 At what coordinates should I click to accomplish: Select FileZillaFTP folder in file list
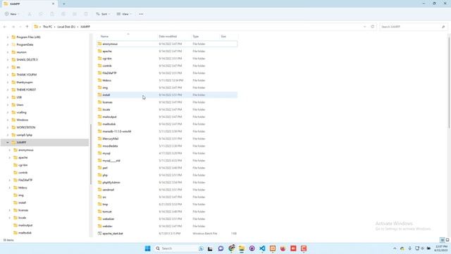167,73
